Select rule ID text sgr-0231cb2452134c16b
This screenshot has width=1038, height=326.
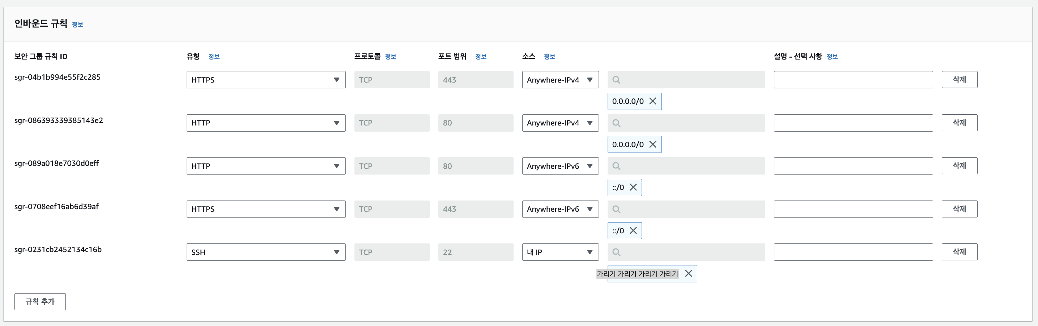[x=58, y=250]
